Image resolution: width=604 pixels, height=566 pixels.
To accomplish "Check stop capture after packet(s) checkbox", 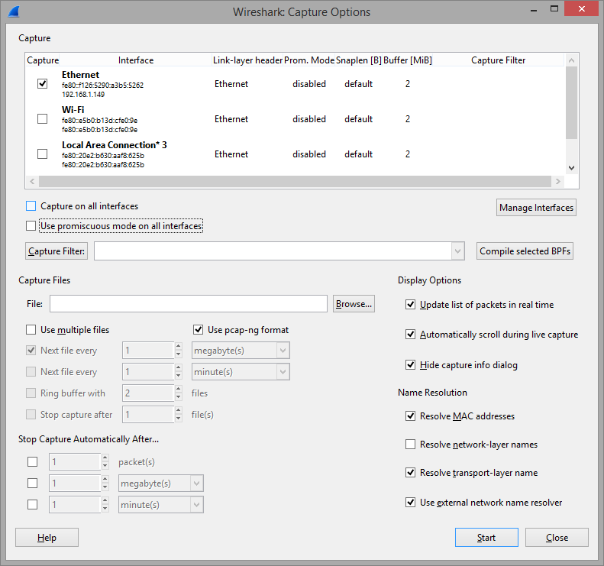I will (32, 462).
